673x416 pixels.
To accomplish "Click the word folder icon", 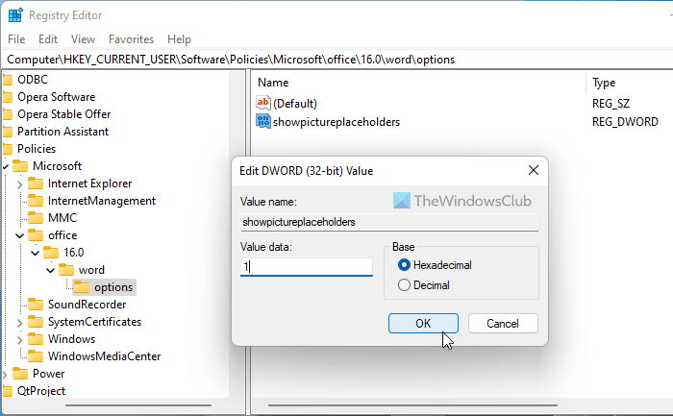I will coord(66,270).
